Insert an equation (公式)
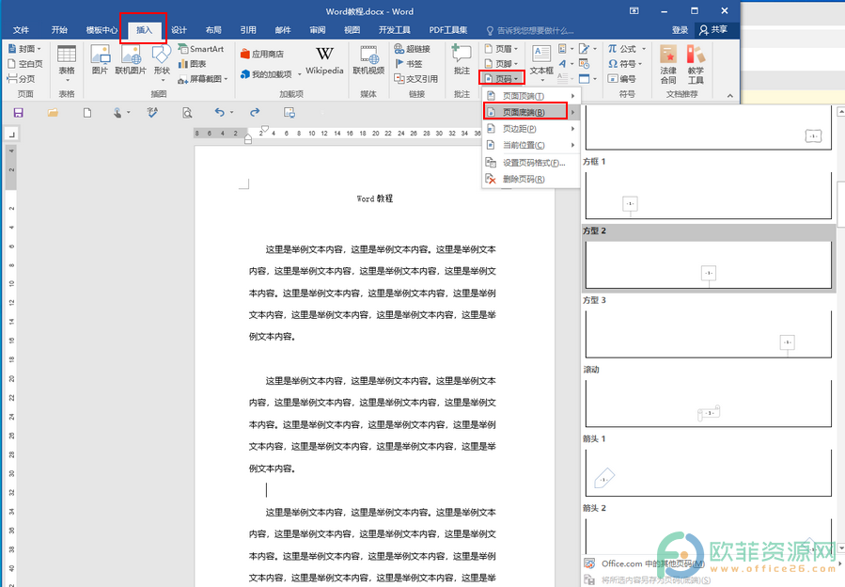The image size is (845, 587). click(x=627, y=49)
